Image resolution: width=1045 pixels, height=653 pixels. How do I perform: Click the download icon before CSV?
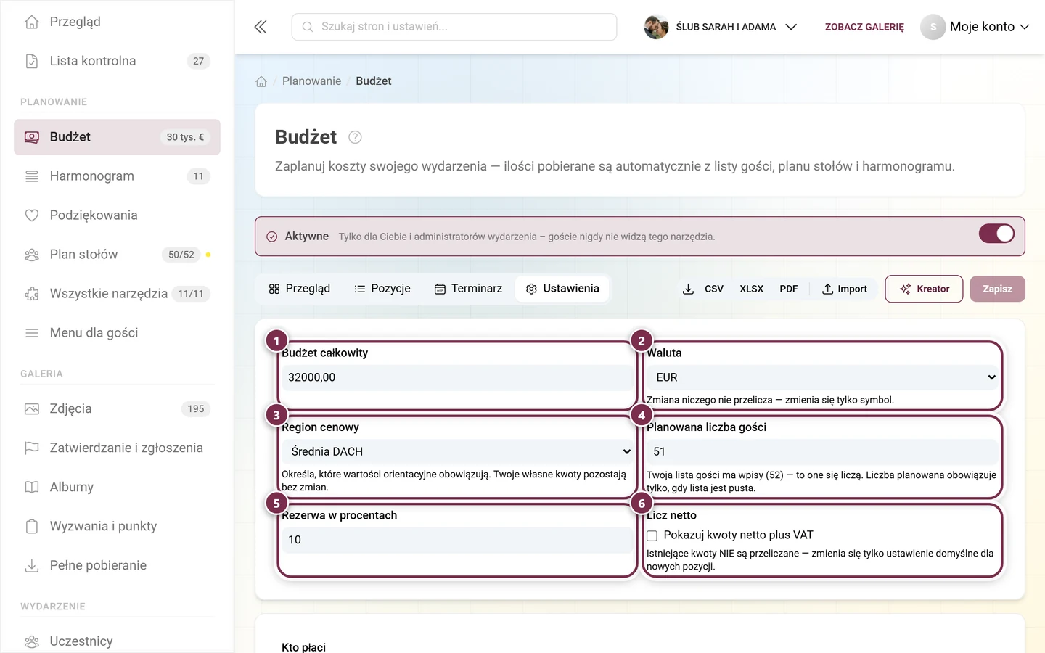[x=688, y=289]
